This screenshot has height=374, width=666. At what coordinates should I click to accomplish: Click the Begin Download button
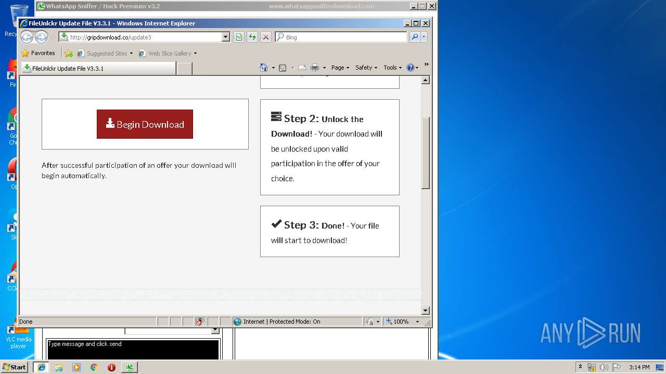tap(145, 124)
